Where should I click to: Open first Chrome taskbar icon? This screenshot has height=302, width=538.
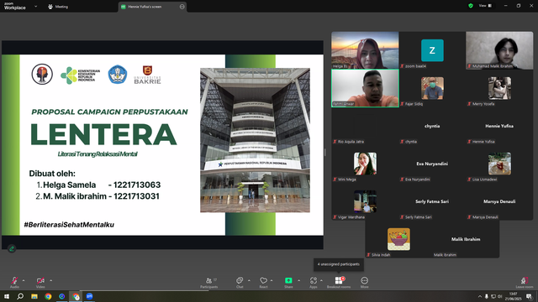[x=48, y=296]
